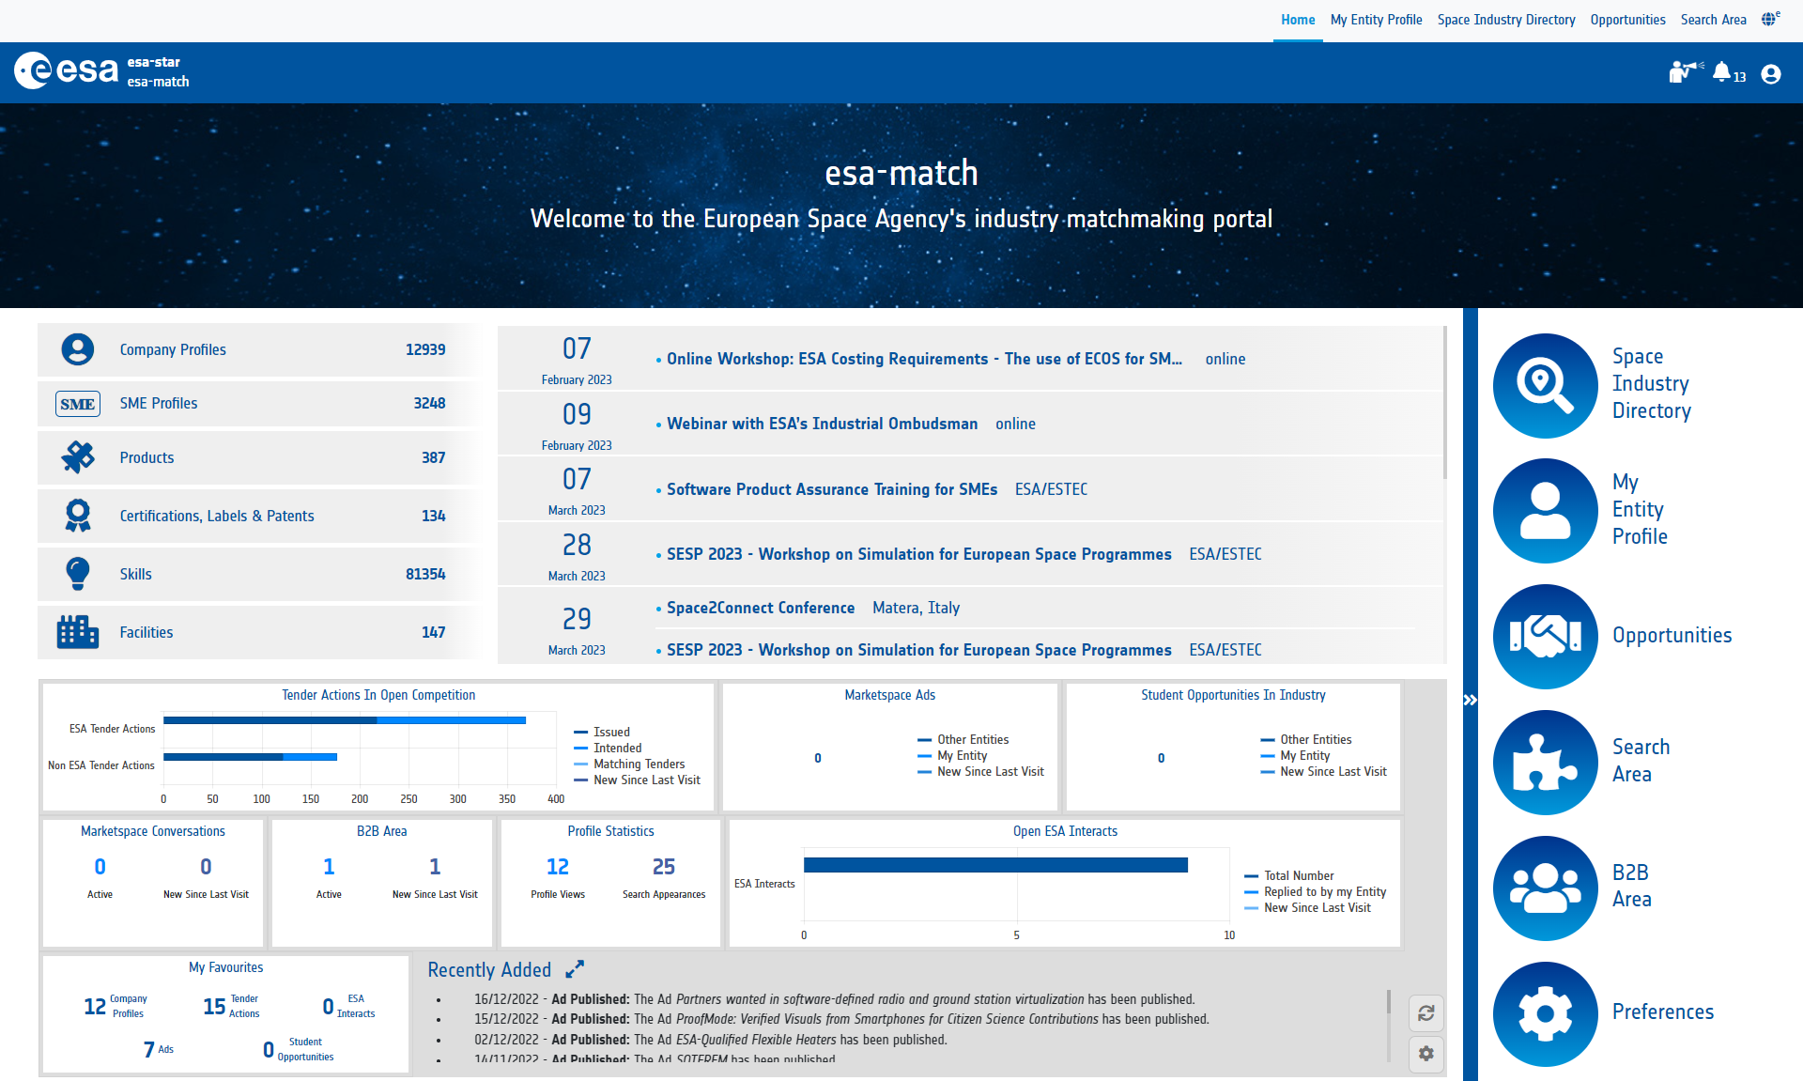Expand Recently Added in fullscreen view
Image resolution: width=1803 pixels, height=1081 pixels.
pyautogui.click(x=574, y=968)
